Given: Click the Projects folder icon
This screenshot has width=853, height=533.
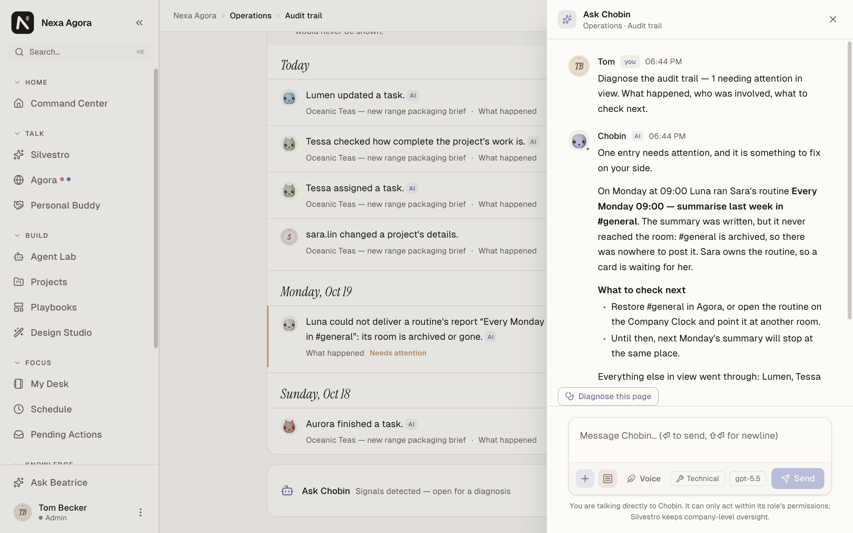Looking at the screenshot, I should click(19, 282).
